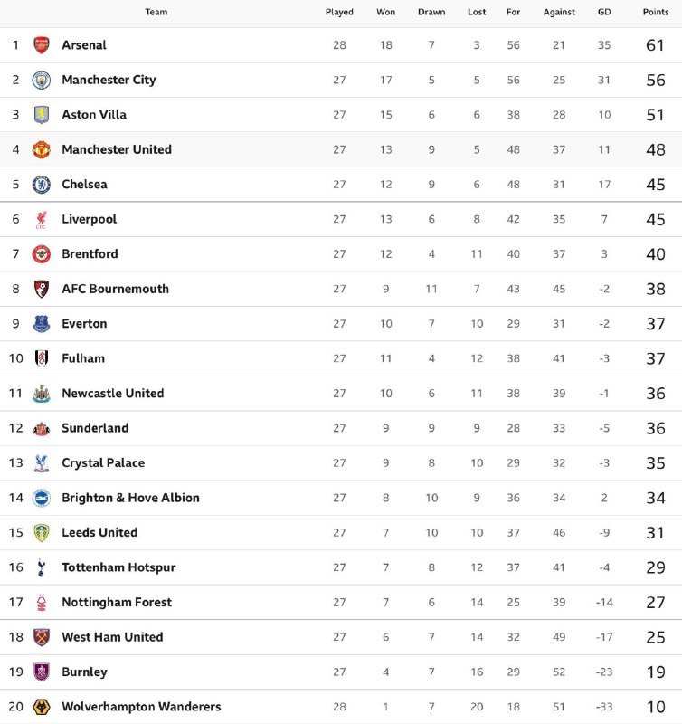Click the Chelsea club badge
Viewport: 682px width, 724px height.
[42, 185]
